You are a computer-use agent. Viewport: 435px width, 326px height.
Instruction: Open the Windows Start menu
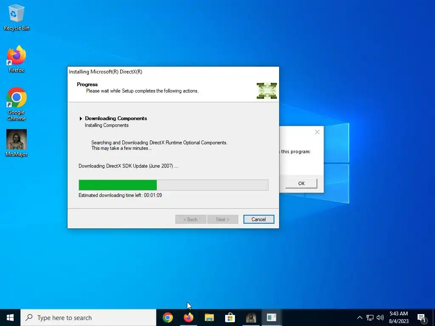pyautogui.click(x=10, y=318)
